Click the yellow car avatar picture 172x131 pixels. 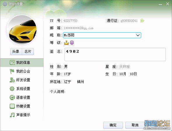(x=22, y=30)
